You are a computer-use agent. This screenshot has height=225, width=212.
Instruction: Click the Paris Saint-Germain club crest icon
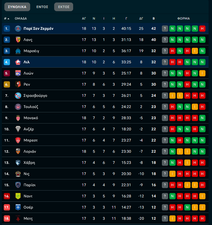point(18,29)
